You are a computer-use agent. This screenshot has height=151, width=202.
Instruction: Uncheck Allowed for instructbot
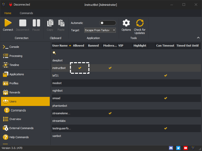[80, 68]
